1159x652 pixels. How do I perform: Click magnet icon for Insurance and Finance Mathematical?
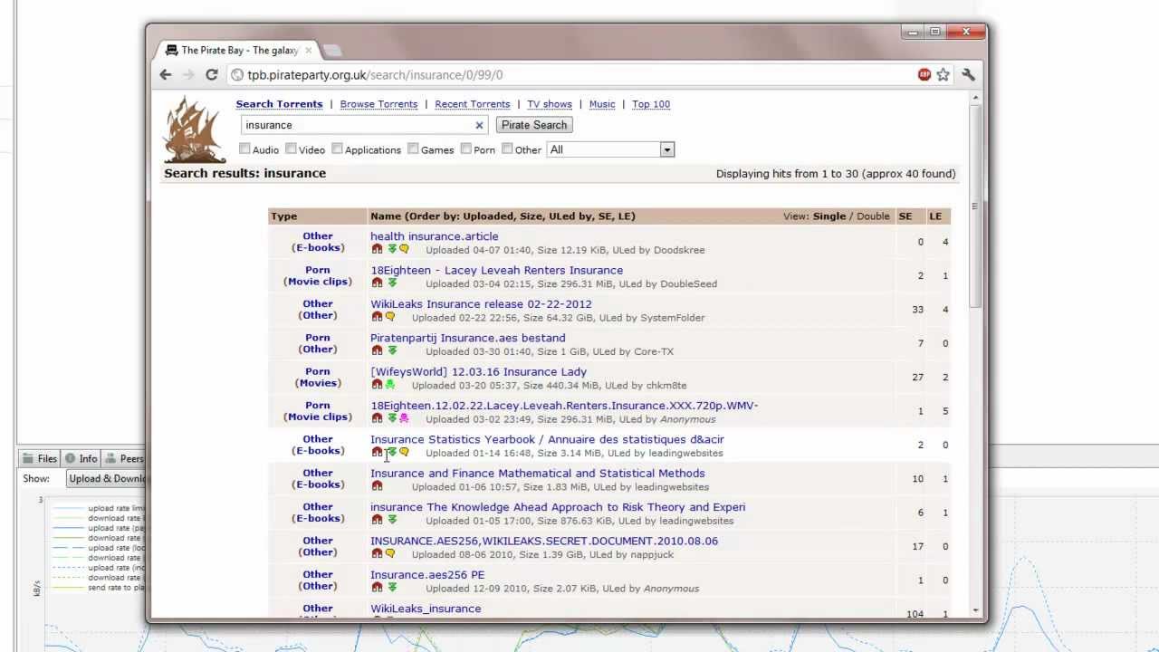pyautogui.click(x=377, y=486)
